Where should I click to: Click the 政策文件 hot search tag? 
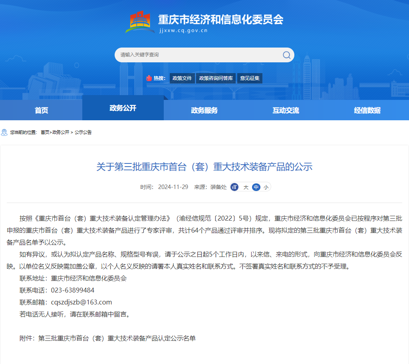pyautogui.click(x=182, y=78)
